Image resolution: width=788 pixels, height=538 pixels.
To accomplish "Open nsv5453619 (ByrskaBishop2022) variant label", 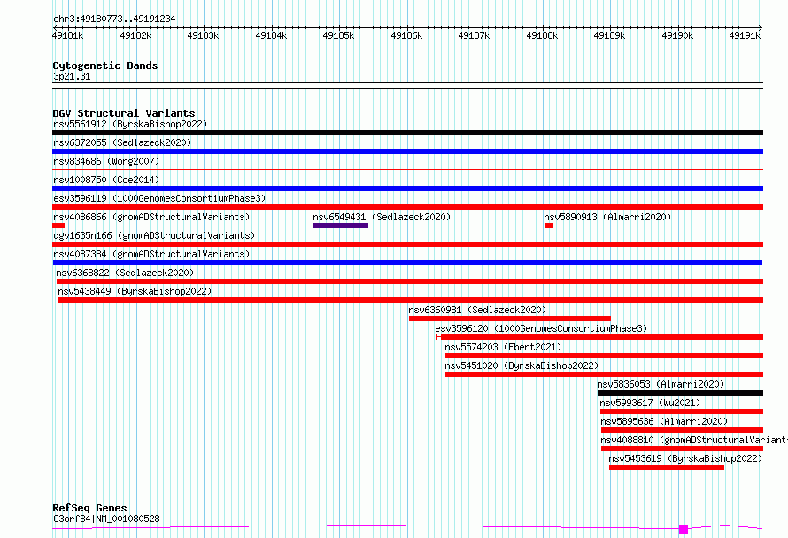I will 685,458.
